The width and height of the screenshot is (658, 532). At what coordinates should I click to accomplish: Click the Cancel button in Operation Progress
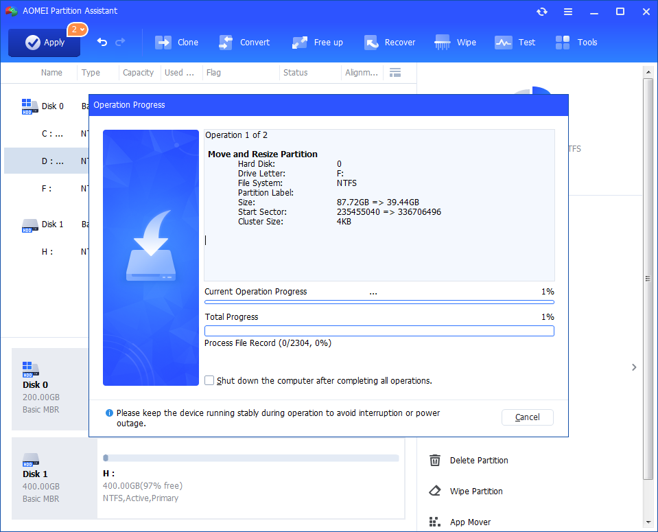pos(528,417)
